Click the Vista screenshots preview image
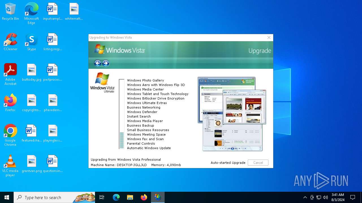 point(232,114)
